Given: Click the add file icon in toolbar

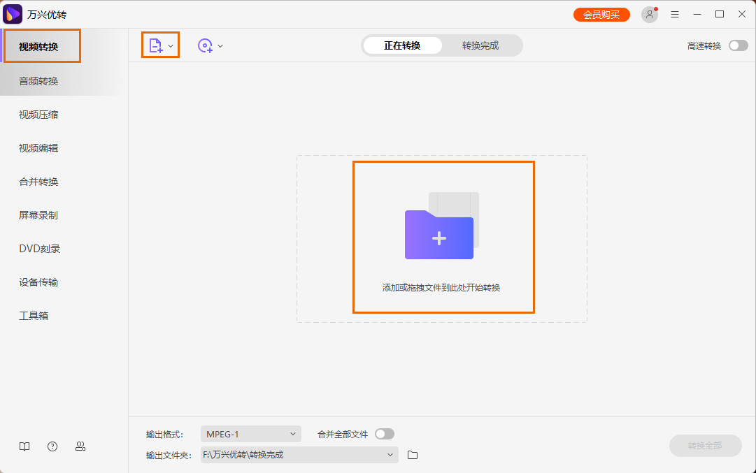Looking at the screenshot, I should point(156,45).
